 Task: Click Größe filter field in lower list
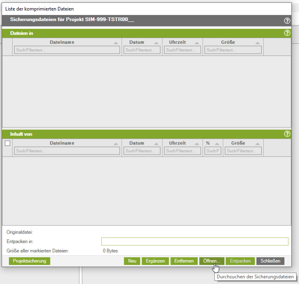[243, 151]
